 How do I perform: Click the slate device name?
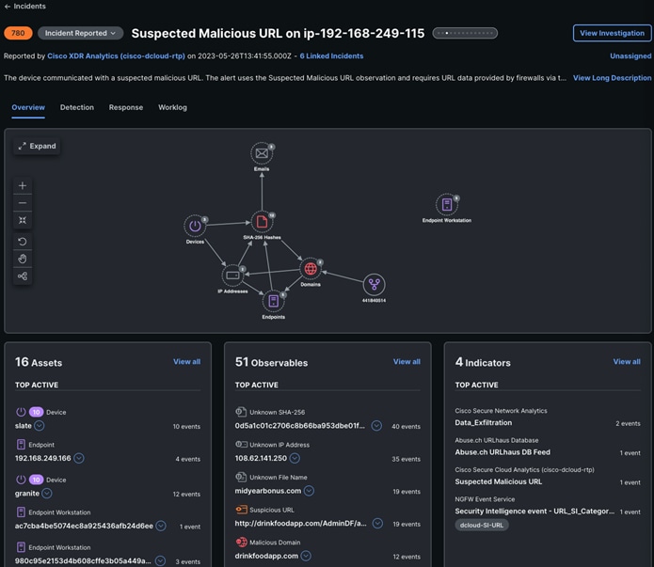tap(23, 426)
